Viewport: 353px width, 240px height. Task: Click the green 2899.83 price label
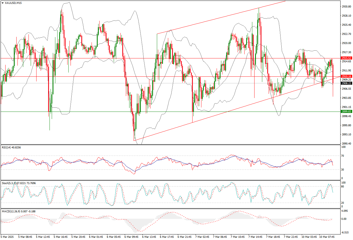346,112
